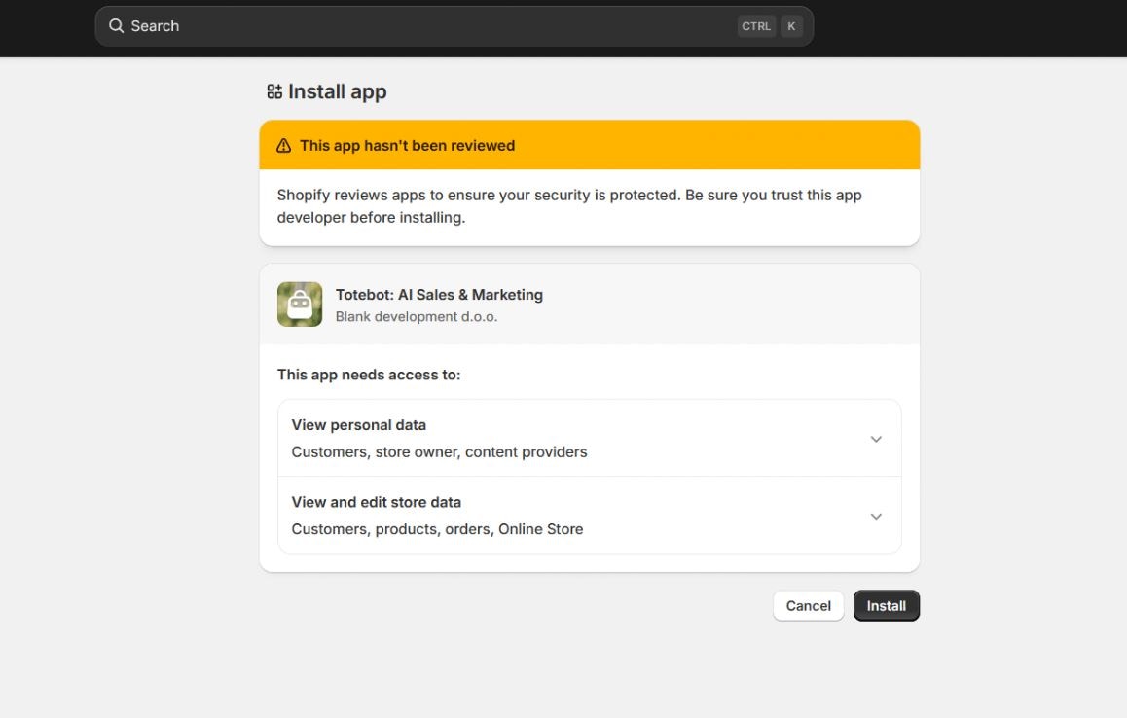Click 'Customers, store owner, content providers' text
This screenshot has width=1127, height=718.
[439, 452]
